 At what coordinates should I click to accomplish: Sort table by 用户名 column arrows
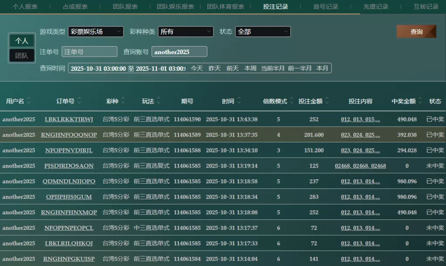click(29, 101)
